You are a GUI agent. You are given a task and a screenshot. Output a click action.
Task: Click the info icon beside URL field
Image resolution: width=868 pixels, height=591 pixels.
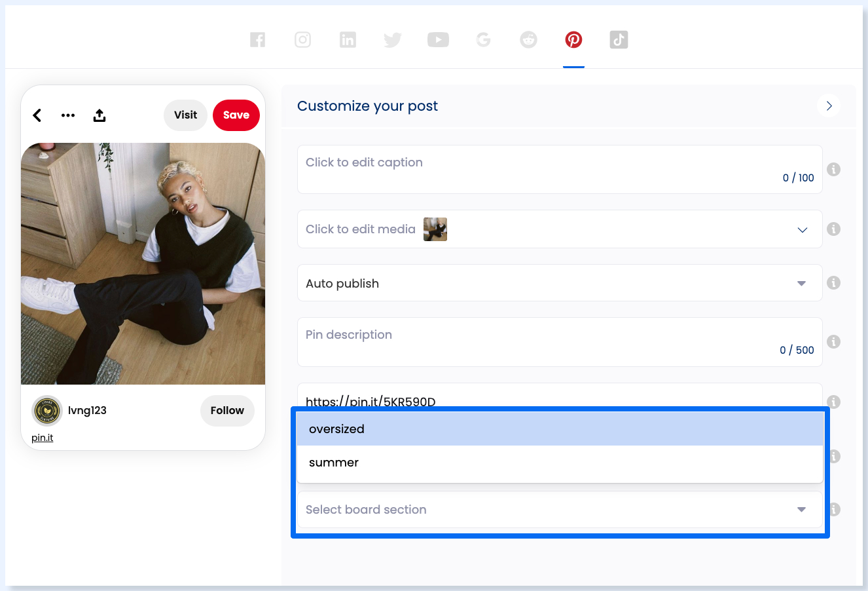tap(833, 402)
